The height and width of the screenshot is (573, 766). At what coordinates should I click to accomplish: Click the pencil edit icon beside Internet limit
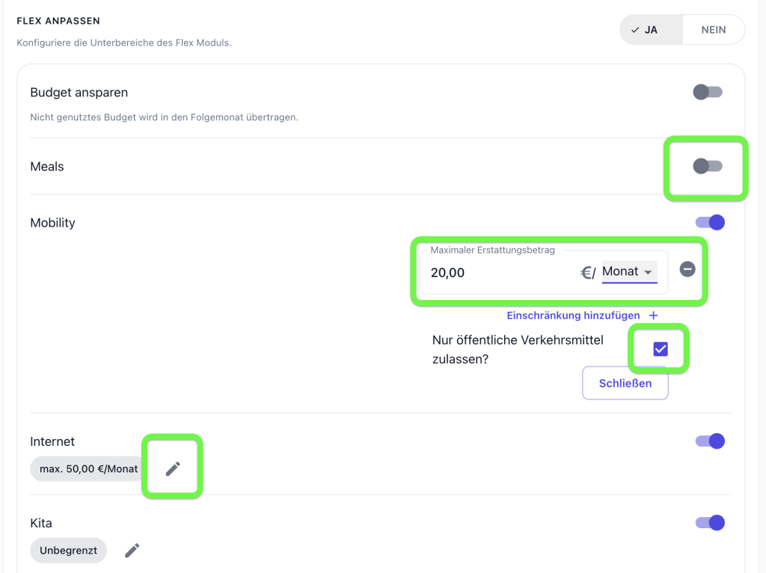(x=173, y=468)
